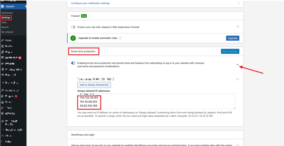Open Jetpack Search submenu item

pos(5,27)
